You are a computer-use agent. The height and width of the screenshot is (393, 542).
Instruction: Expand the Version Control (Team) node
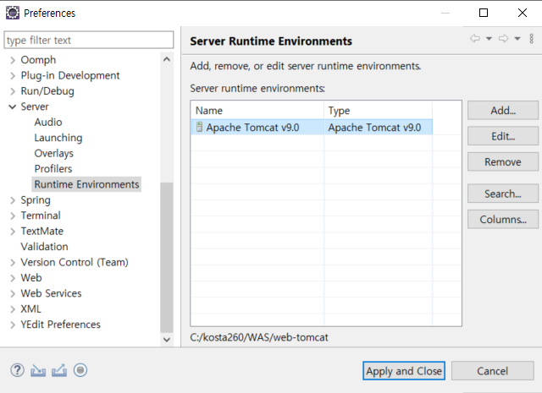[x=13, y=263]
